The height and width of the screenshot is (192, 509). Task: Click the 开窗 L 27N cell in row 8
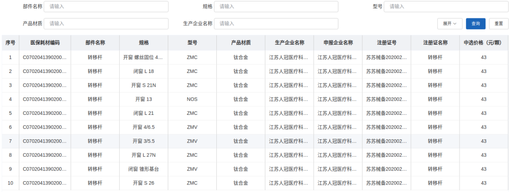[x=143, y=155]
